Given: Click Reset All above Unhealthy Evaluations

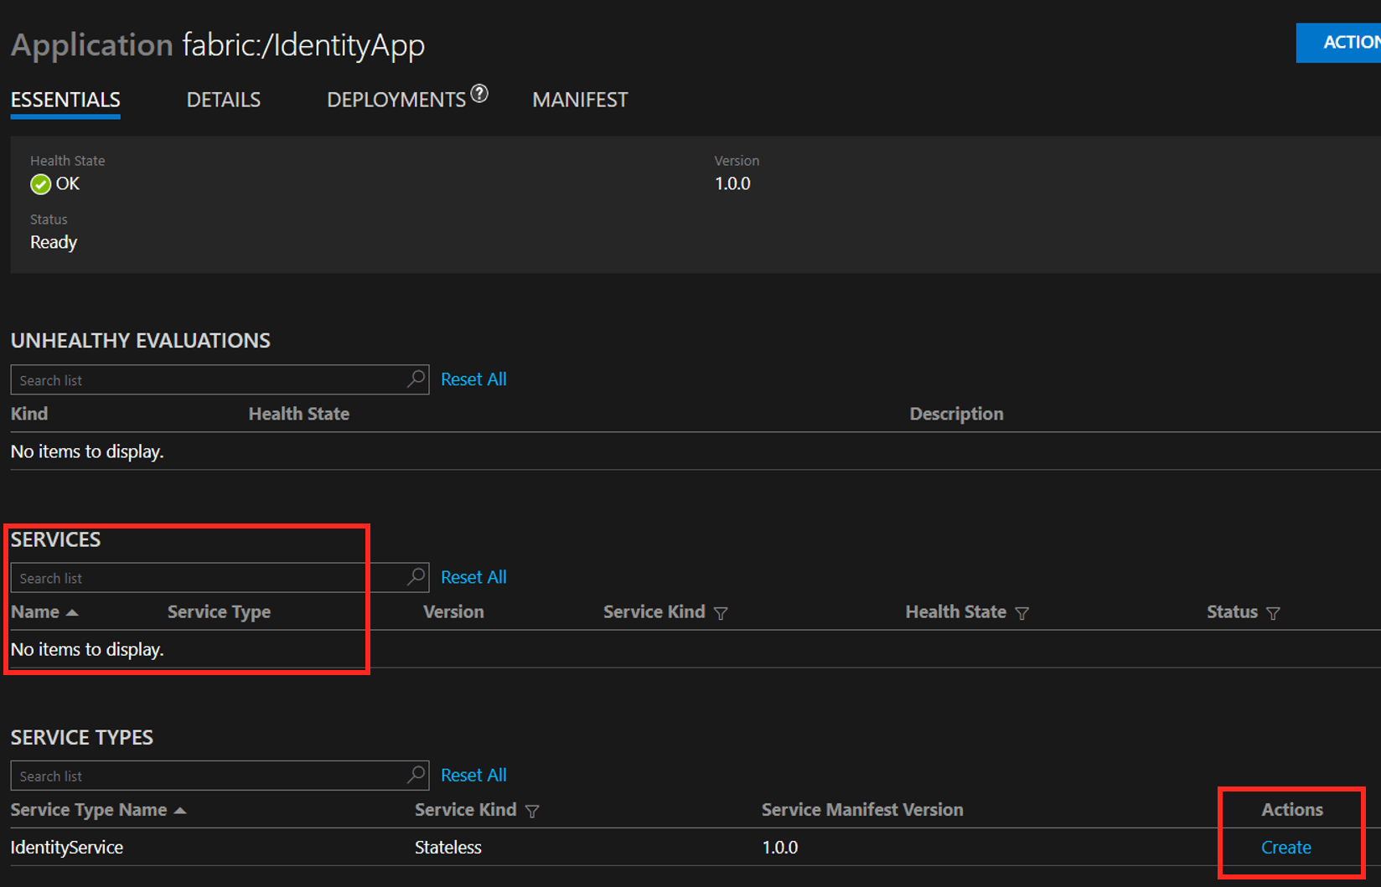Looking at the screenshot, I should pos(473,379).
